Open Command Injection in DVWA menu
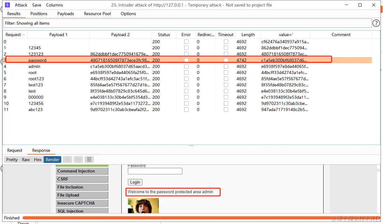Screen dimensions: 383x224 point(82,171)
